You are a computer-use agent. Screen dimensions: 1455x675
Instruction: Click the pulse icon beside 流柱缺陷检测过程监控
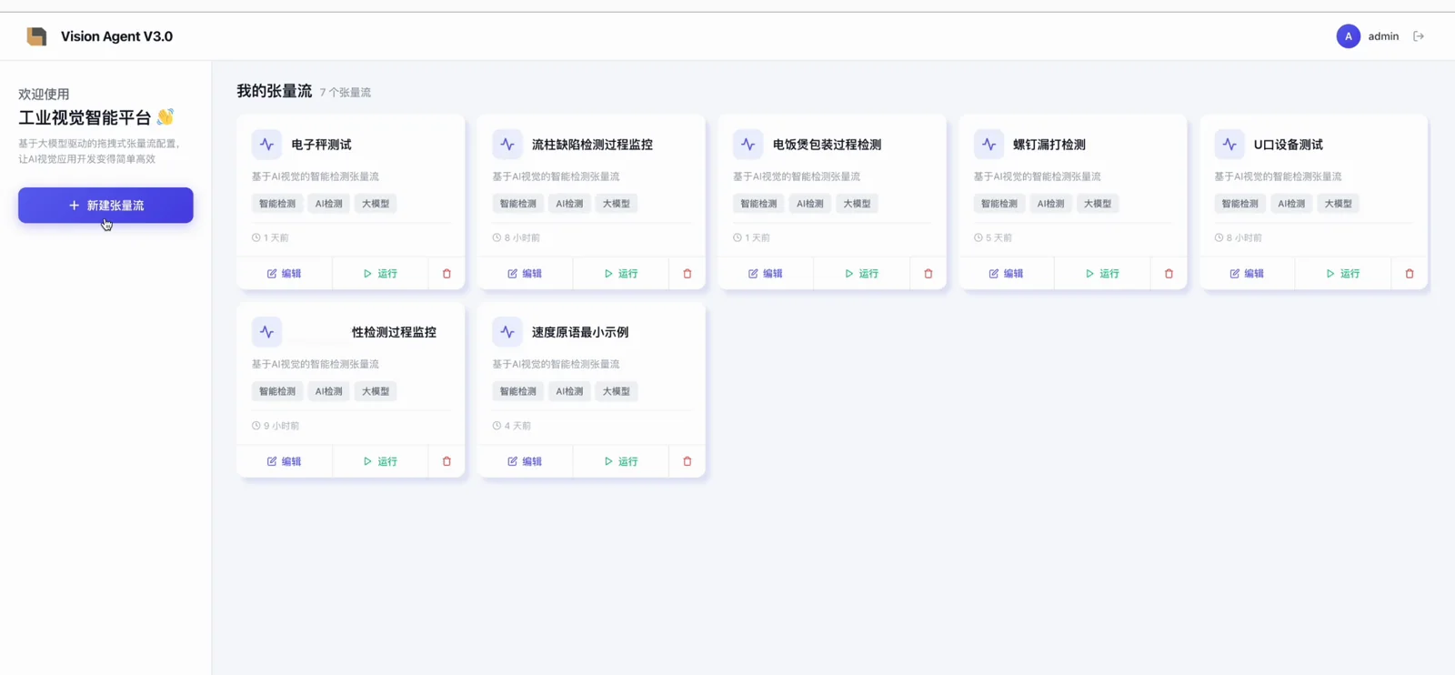507,144
